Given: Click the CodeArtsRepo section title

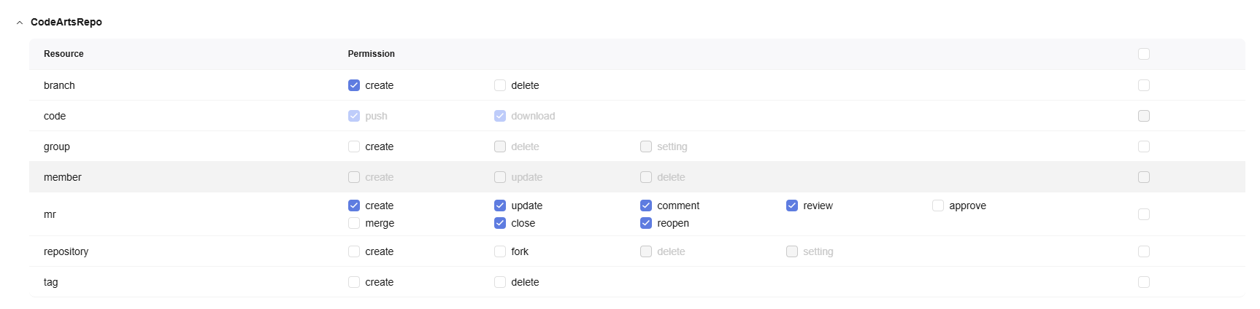Looking at the screenshot, I should [x=66, y=22].
